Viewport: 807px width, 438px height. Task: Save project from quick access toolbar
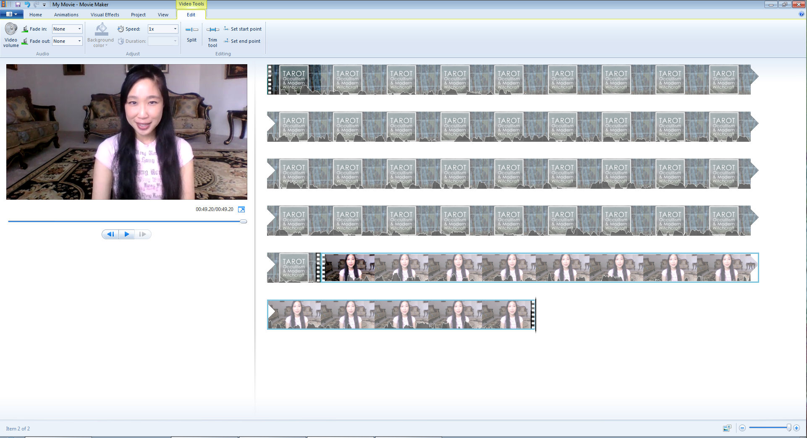point(18,5)
